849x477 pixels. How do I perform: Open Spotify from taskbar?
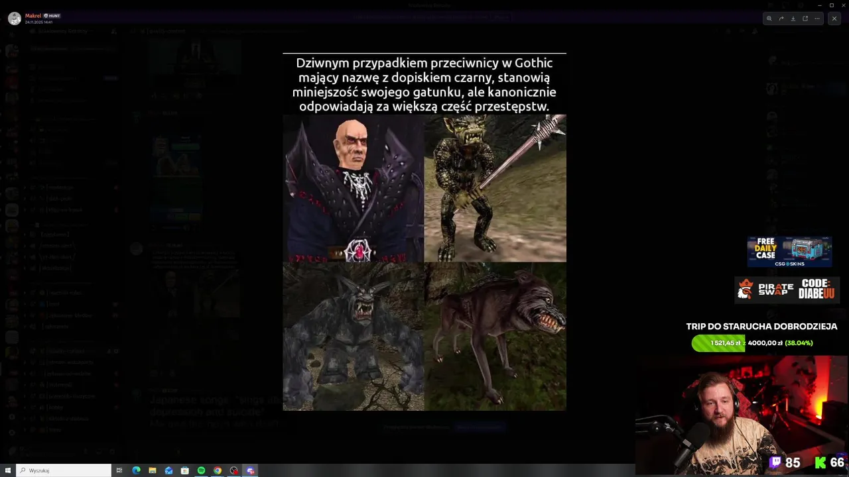pos(201,470)
